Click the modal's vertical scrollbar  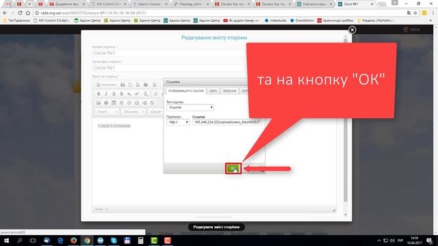coord(346,120)
